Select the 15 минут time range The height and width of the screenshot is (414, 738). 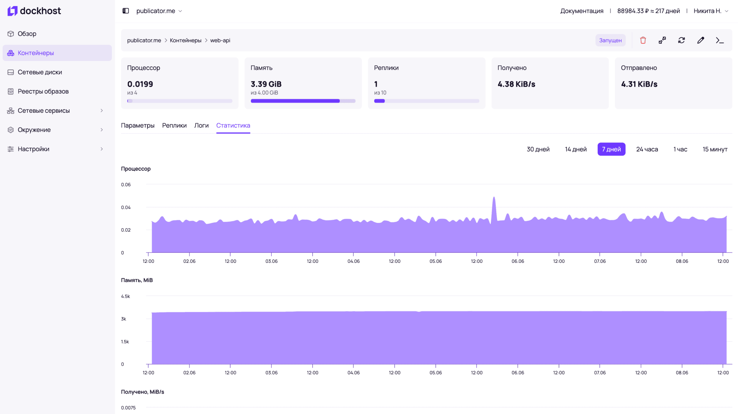(715, 149)
